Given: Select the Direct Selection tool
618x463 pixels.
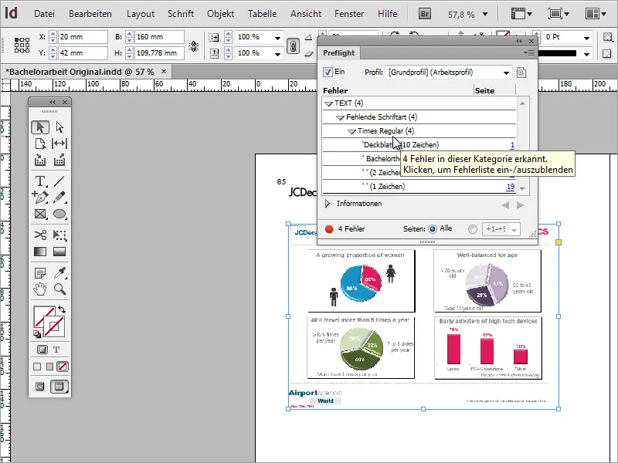Looking at the screenshot, I should pos(59,127).
